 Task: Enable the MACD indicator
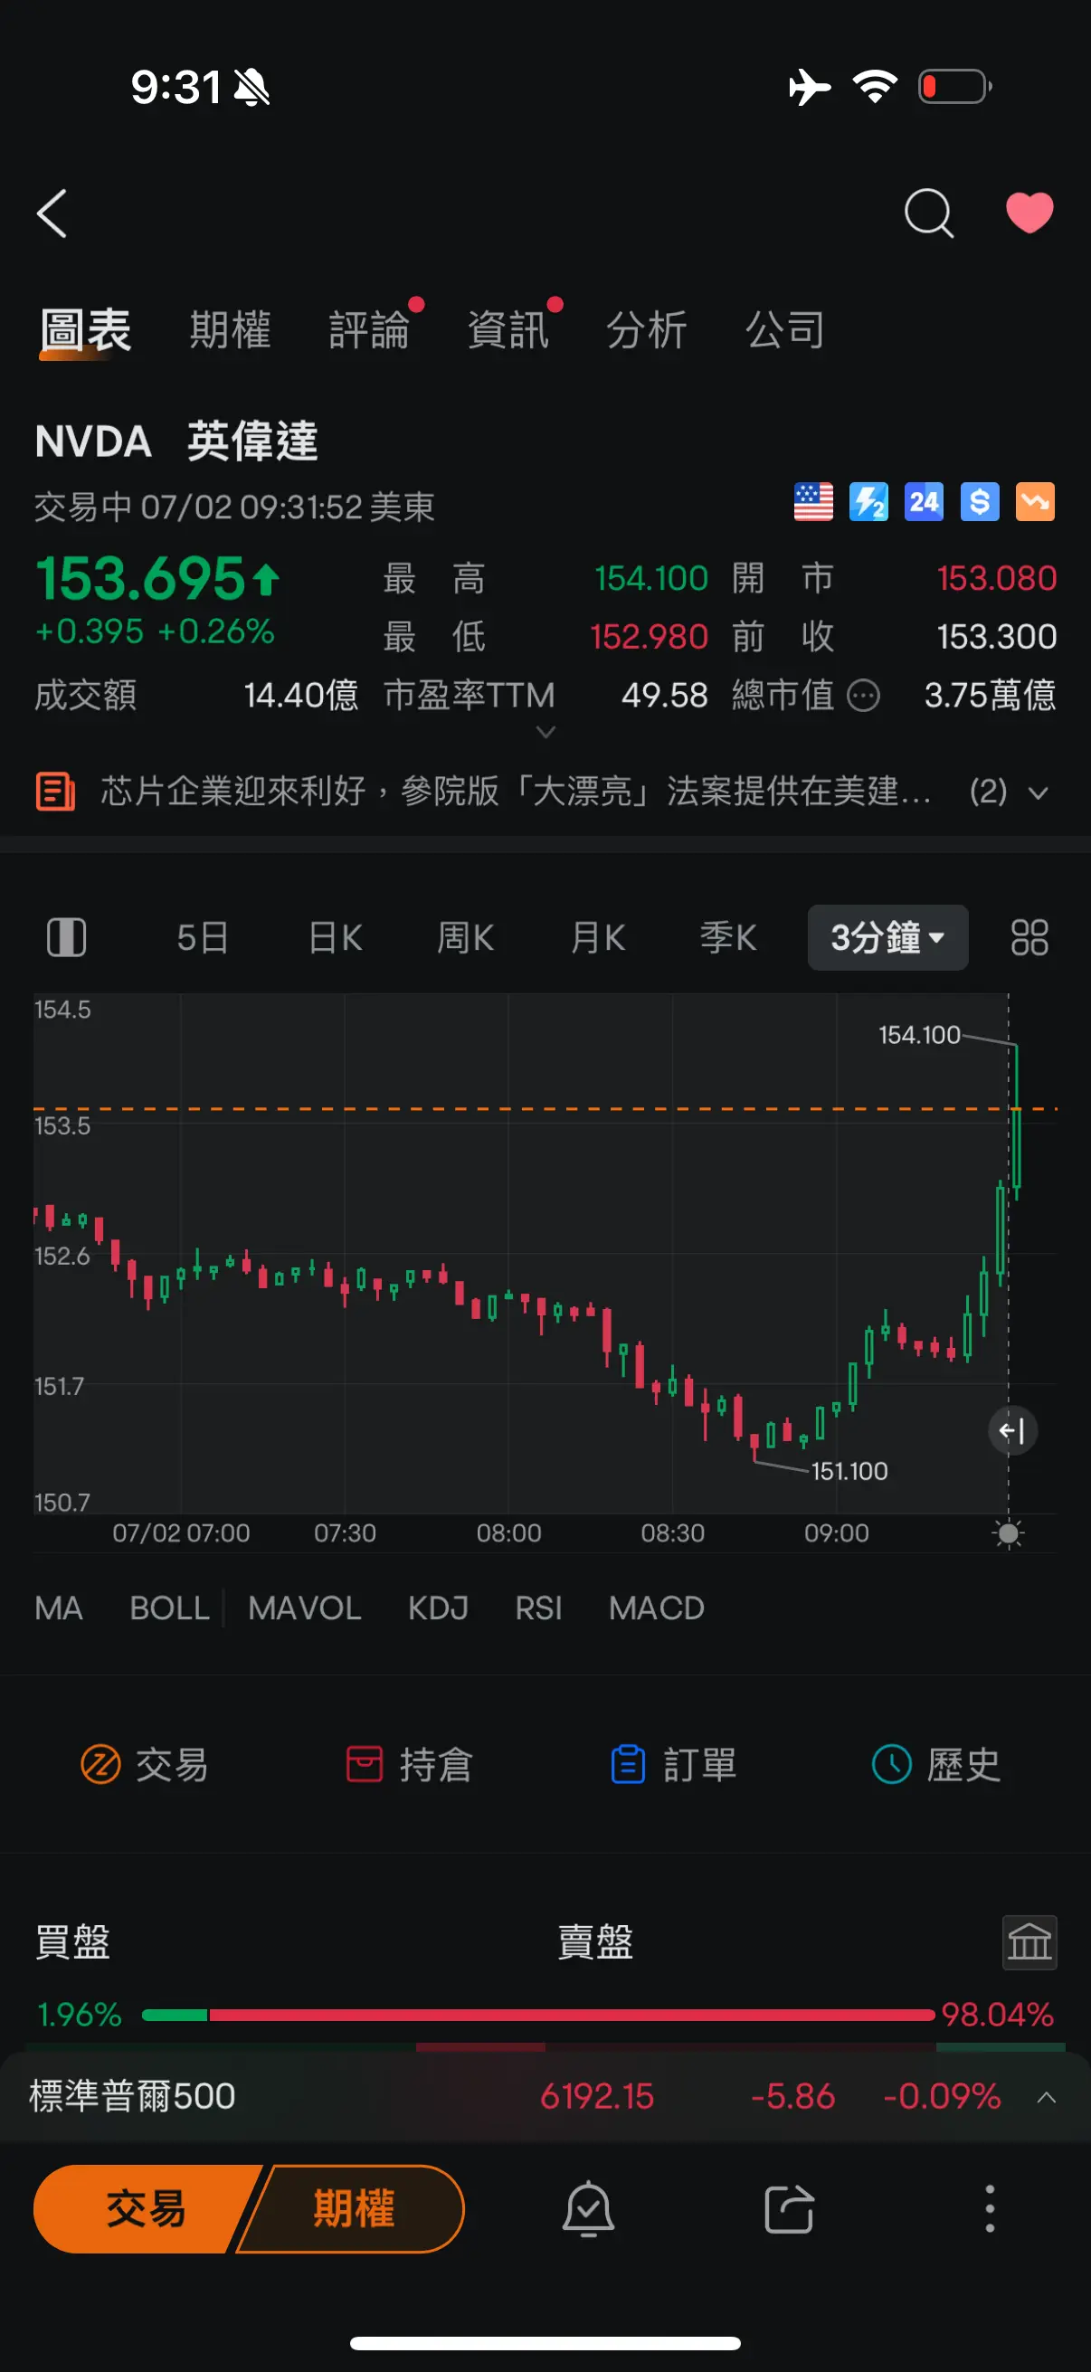point(657,1608)
